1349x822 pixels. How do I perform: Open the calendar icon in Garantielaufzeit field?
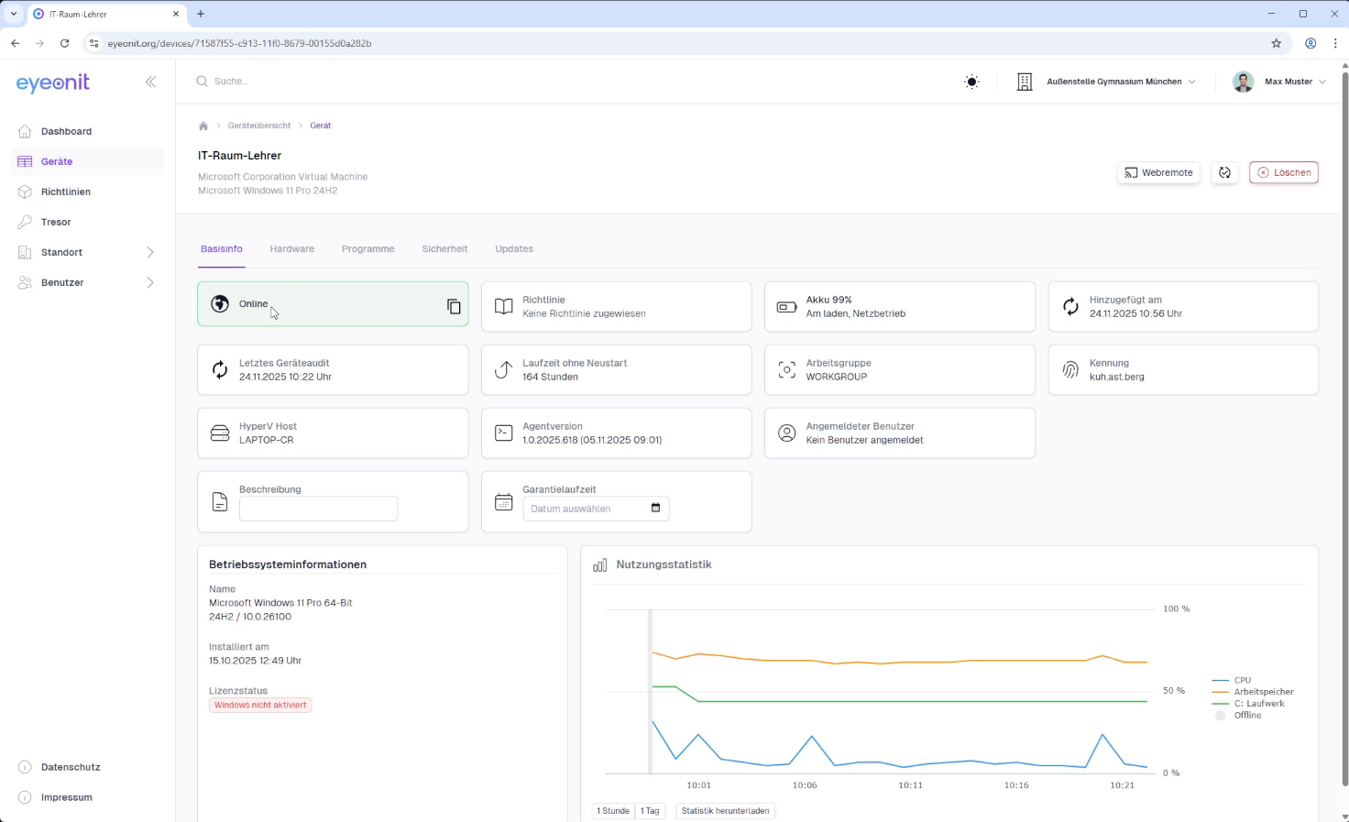[655, 508]
